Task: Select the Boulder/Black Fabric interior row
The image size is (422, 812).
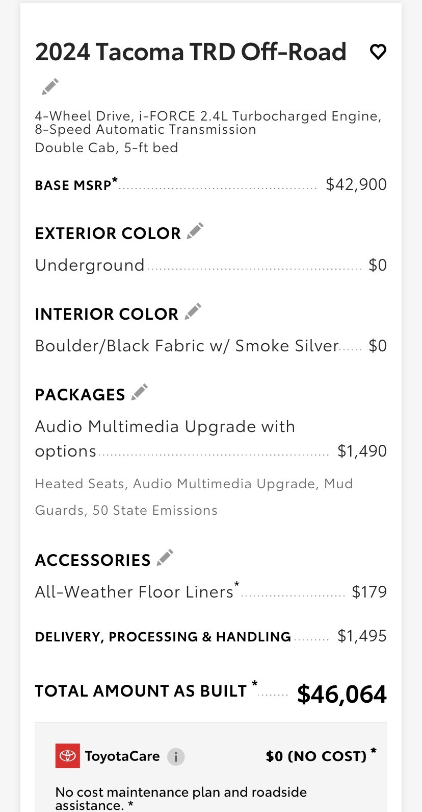Action: 211,346
